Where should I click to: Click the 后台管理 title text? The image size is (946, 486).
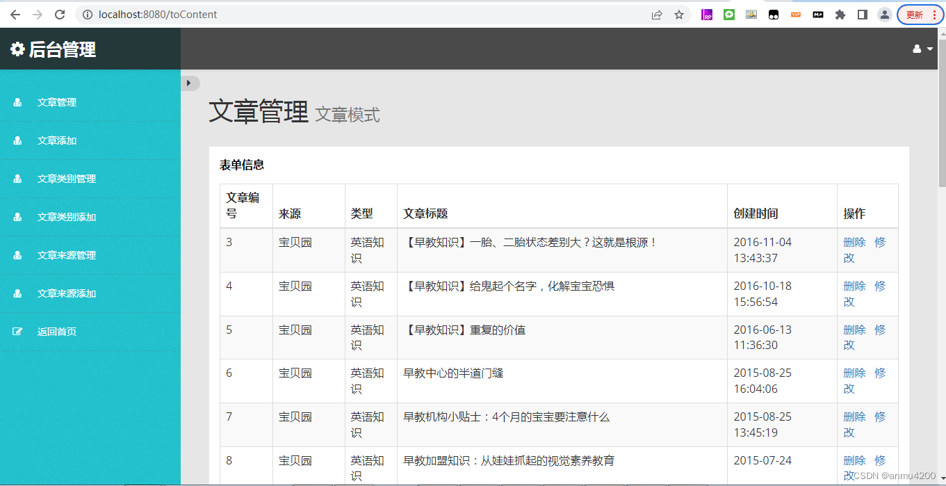(x=63, y=49)
